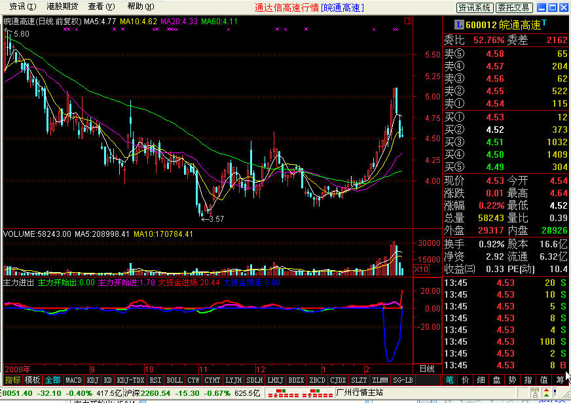Minimize the 通达信 window
571x403 pixels.
(542, 7)
